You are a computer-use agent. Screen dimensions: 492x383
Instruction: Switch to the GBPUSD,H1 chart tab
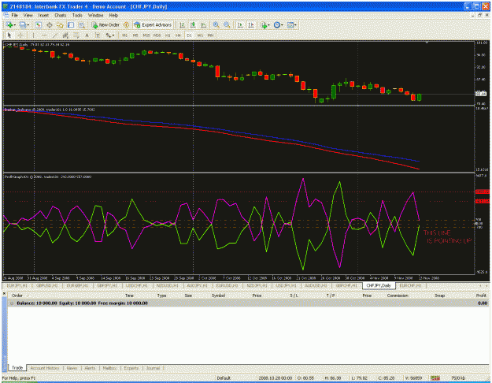47,285
